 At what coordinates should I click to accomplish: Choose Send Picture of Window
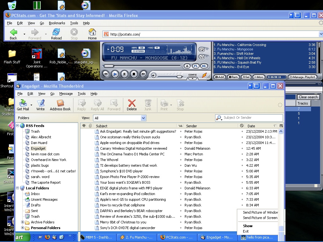pyautogui.click(x=260, y=212)
